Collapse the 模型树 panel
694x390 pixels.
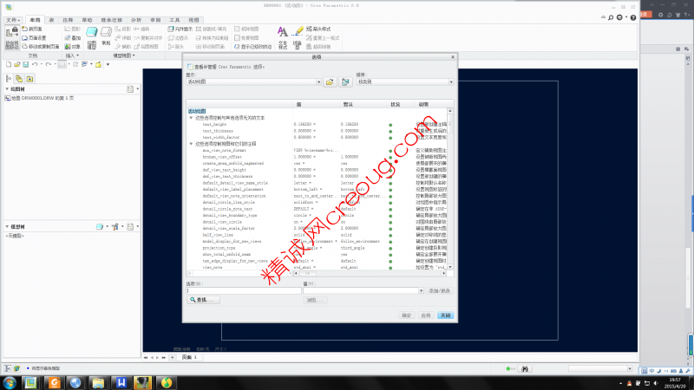coord(7,226)
